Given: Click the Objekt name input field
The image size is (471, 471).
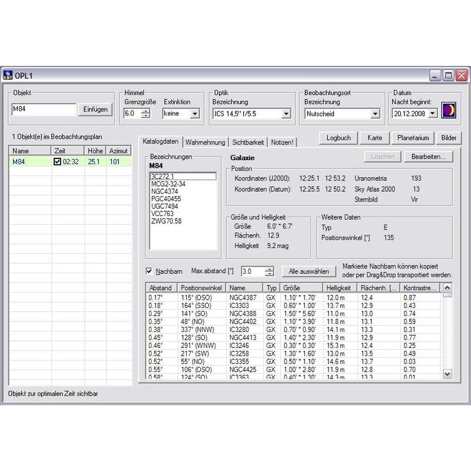Looking at the screenshot, I should 44,110.
